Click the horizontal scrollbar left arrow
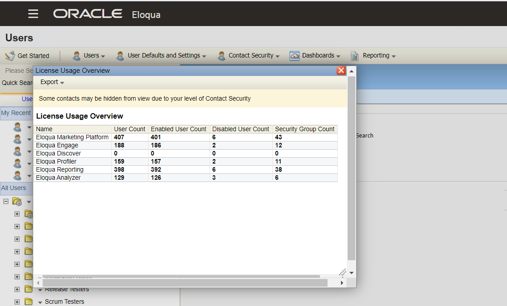The image size is (507, 306). point(38,283)
